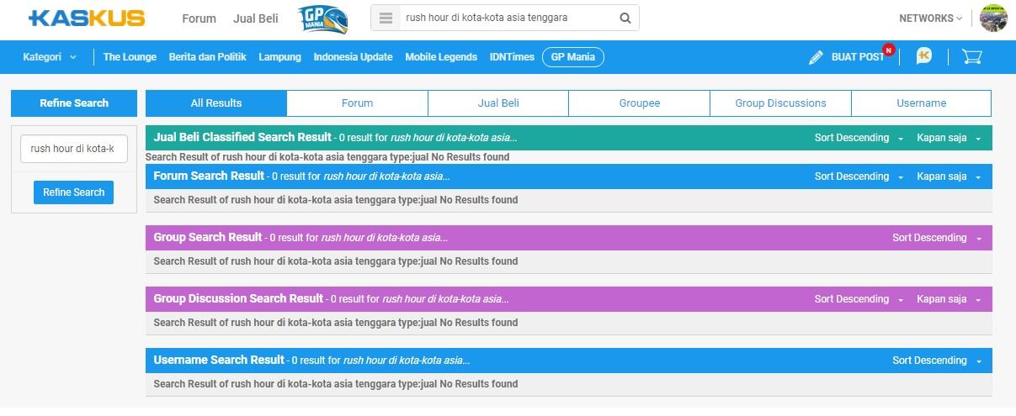
Task: Open Sort Descending in Group Discussion Search Result
Action: pyautogui.click(x=859, y=299)
